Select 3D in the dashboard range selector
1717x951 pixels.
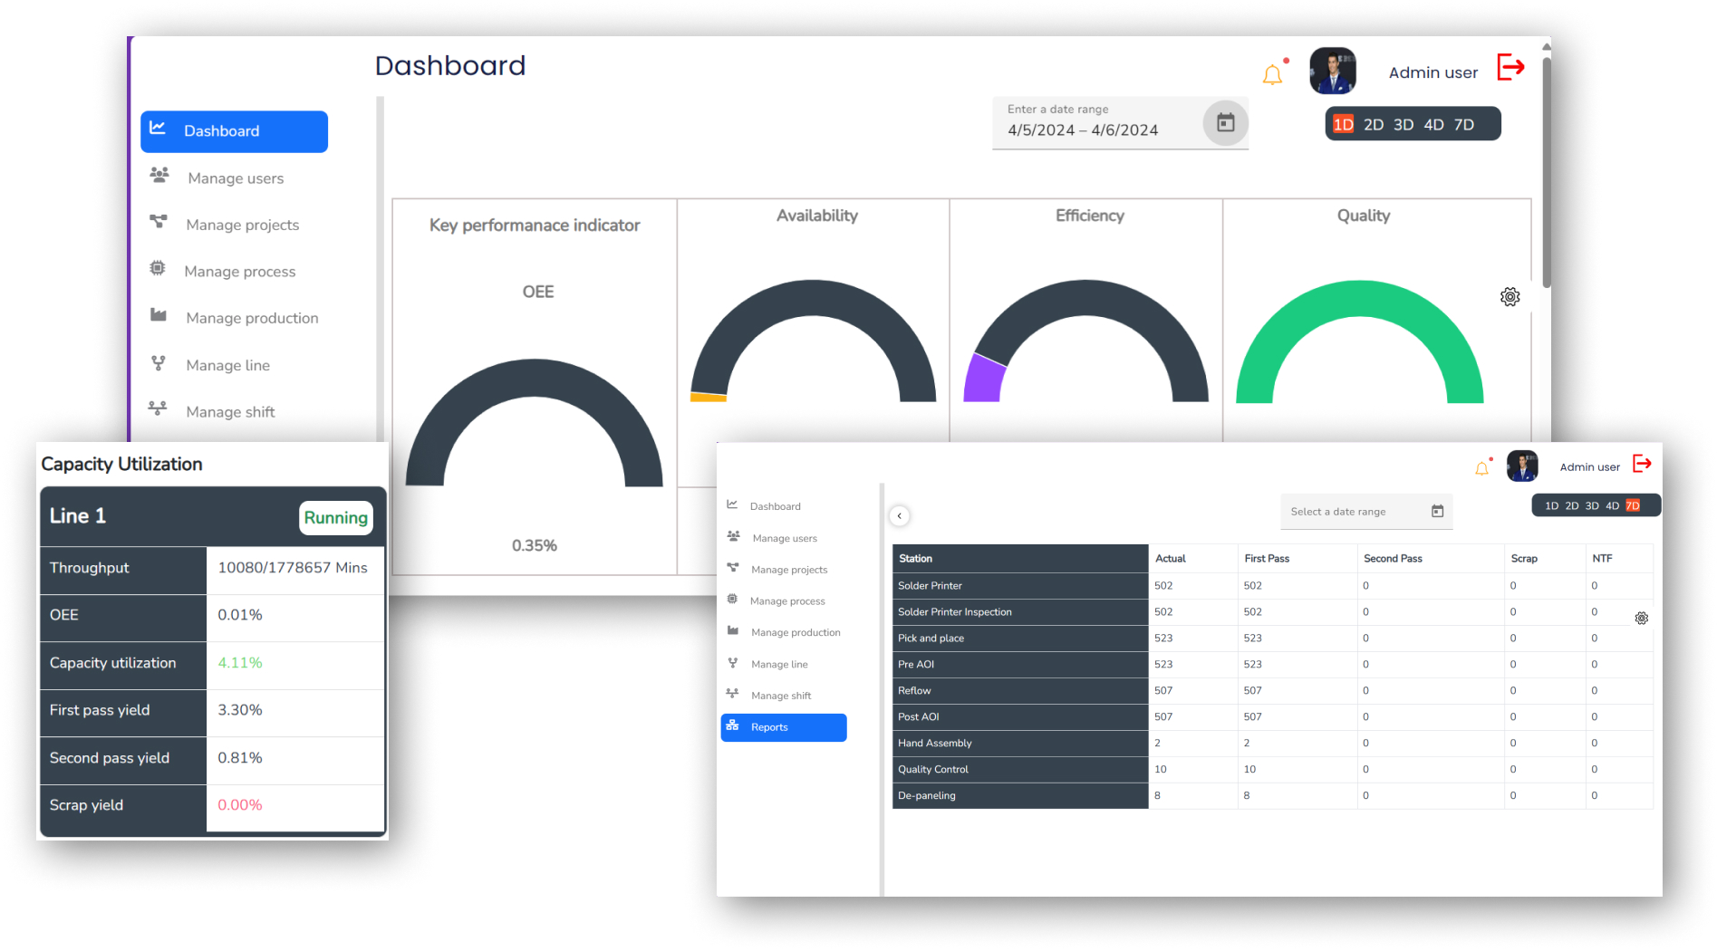1404,125
